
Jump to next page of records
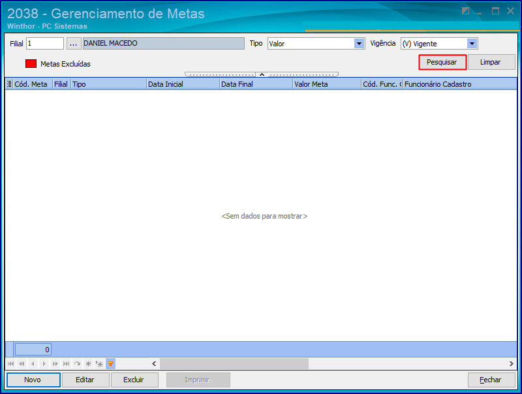point(55,364)
